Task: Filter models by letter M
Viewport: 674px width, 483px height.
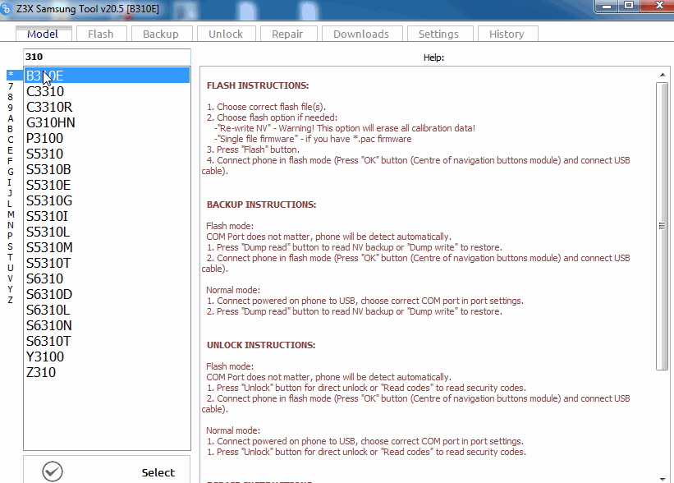Action: pos(11,214)
